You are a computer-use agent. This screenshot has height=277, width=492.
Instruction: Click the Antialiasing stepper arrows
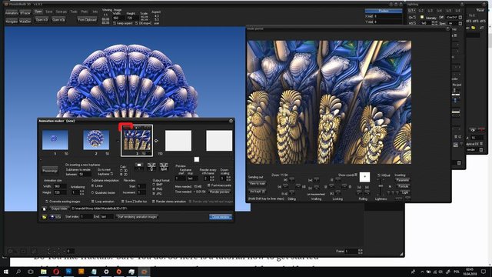pyautogui.click(x=82, y=192)
